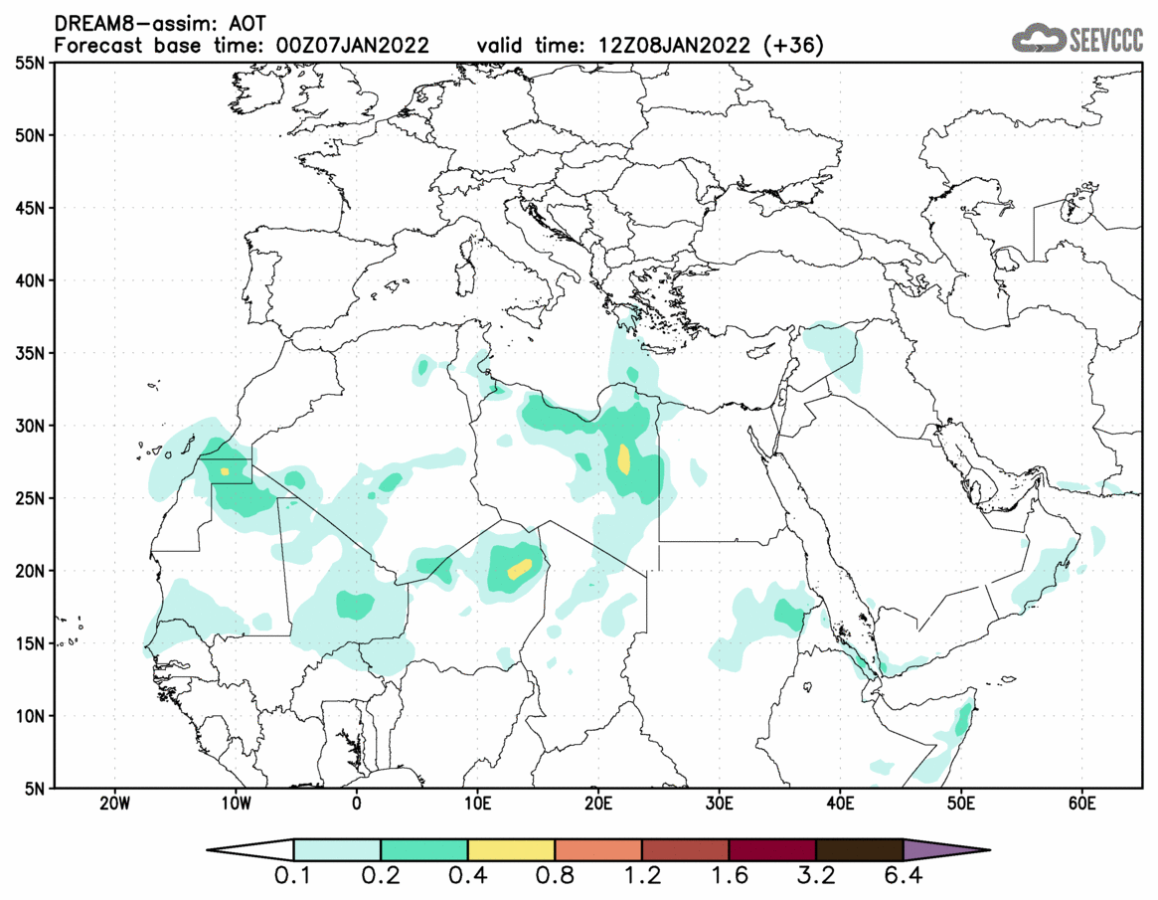Click the 60E longitude label
Screen dimensions: 1158x900
(x=1081, y=804)
